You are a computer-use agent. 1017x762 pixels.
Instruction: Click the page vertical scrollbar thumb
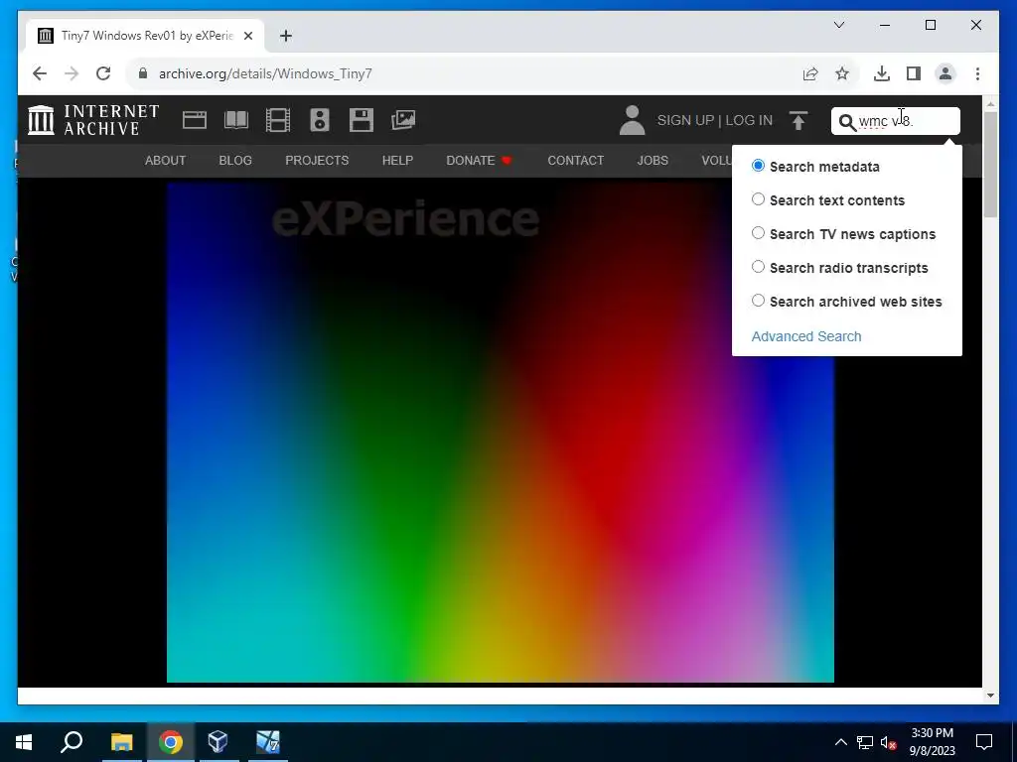[990, 165]
